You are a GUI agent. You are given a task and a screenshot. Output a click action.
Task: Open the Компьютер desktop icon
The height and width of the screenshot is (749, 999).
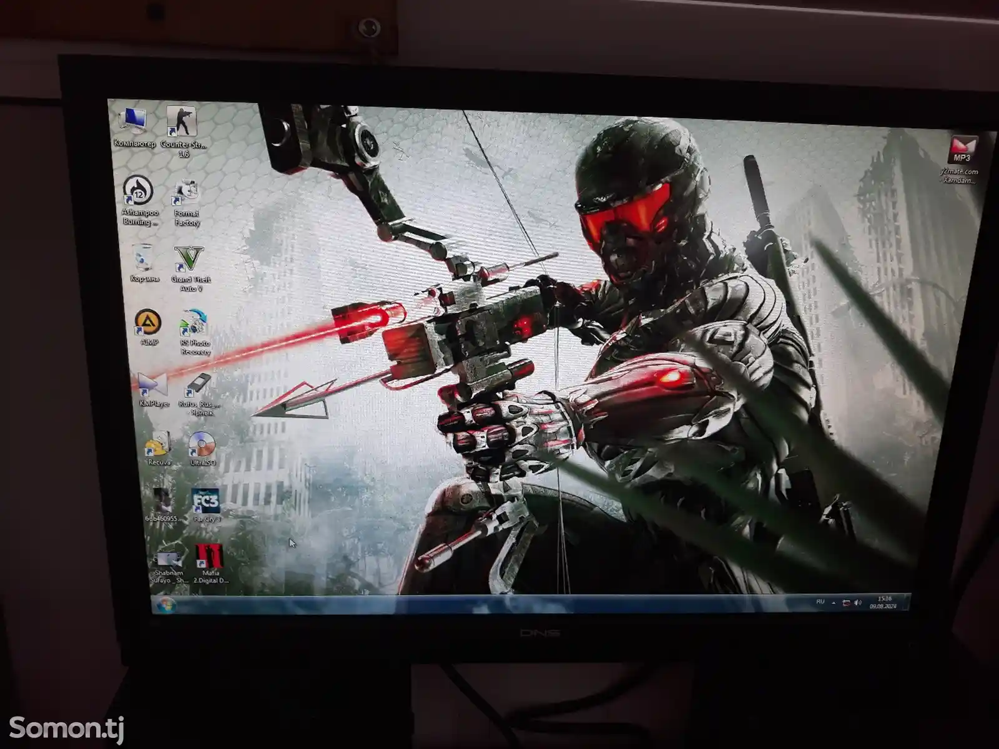(x=134, y=128)
